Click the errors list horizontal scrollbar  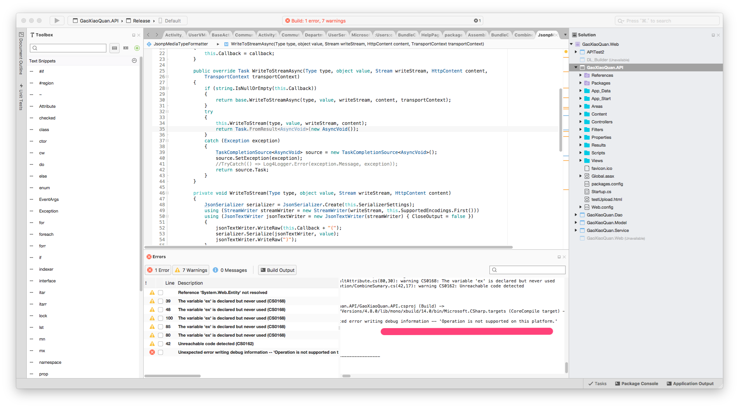(173, 376)
